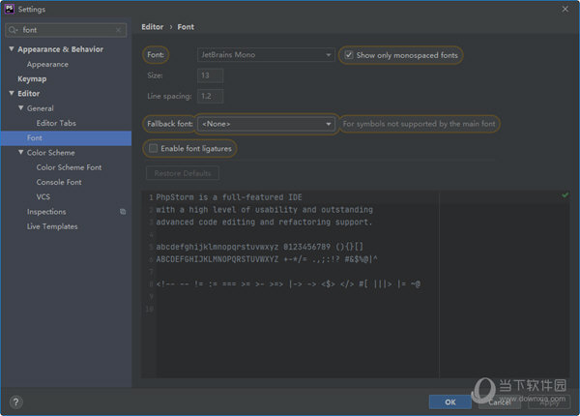
Task: Open the help question mark button
Action: (x=15, y=401)
